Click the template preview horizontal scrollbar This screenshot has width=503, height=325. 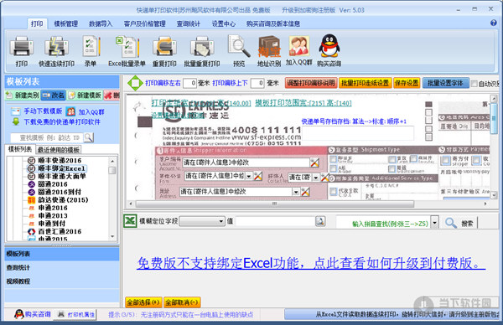click(275, 204)
